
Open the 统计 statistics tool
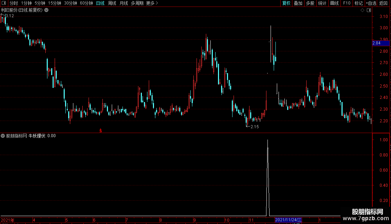[x=322, y=3]
